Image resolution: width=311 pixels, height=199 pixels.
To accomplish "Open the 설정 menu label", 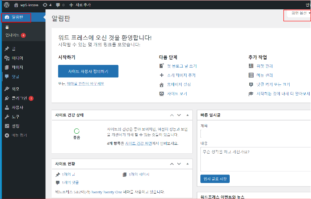I will coord(16,126).
